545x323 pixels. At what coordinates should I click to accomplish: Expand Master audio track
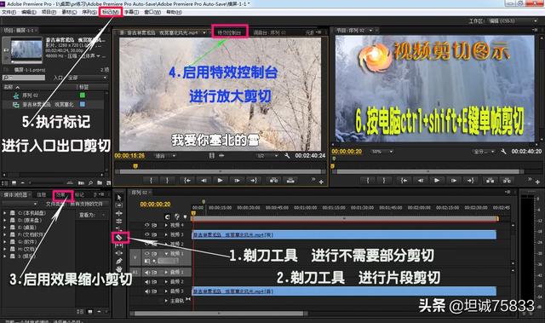(166, 300)
